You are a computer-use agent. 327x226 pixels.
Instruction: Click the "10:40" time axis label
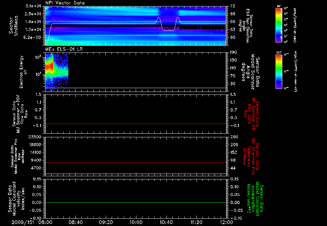[166, 222]
